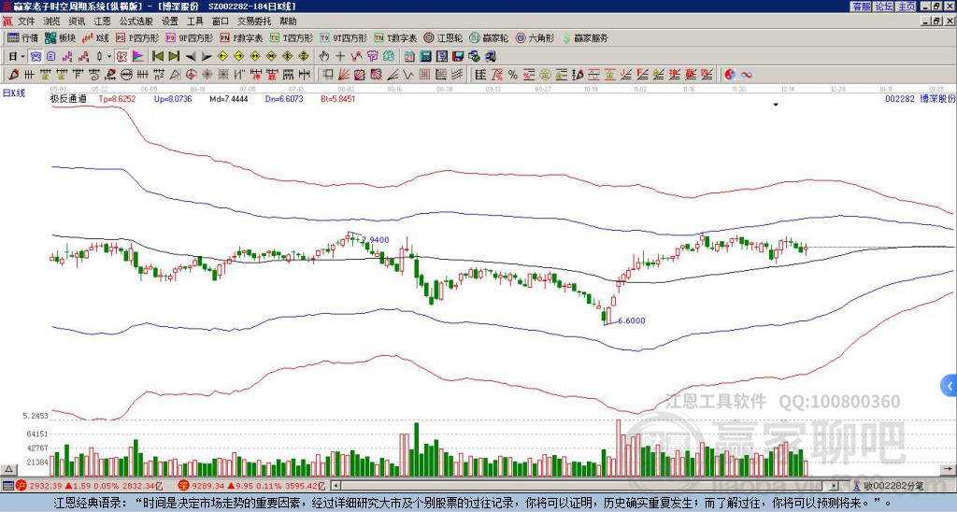The image size is (957, 512).
Task: Click the horizontal scrollbar right arrow
Action: pyautogui.click(x=834, y=486)
